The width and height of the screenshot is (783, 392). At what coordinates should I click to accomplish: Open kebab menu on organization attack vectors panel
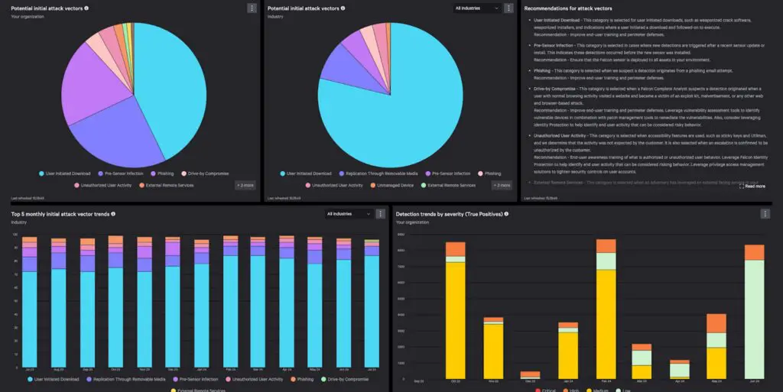252,8
